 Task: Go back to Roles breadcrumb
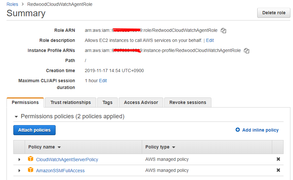coord(12,4)
